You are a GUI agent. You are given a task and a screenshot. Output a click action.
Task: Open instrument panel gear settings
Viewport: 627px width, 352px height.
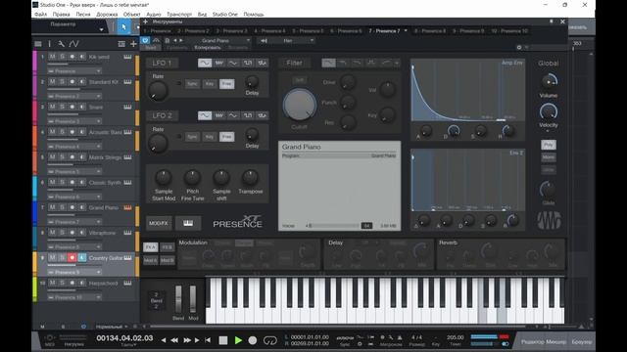pyautogui.click(x=519, y=47)
